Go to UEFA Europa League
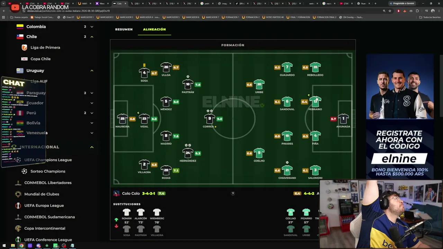Screen dimensions: 443x249 click(44, 205)
